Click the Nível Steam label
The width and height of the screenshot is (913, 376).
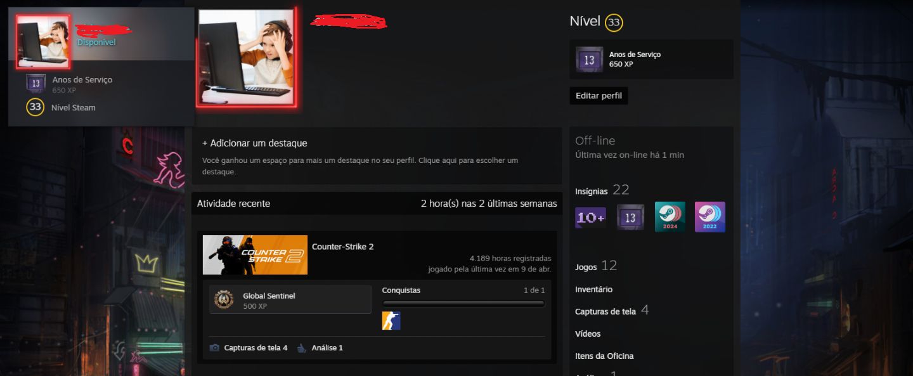tap(74, 108)
